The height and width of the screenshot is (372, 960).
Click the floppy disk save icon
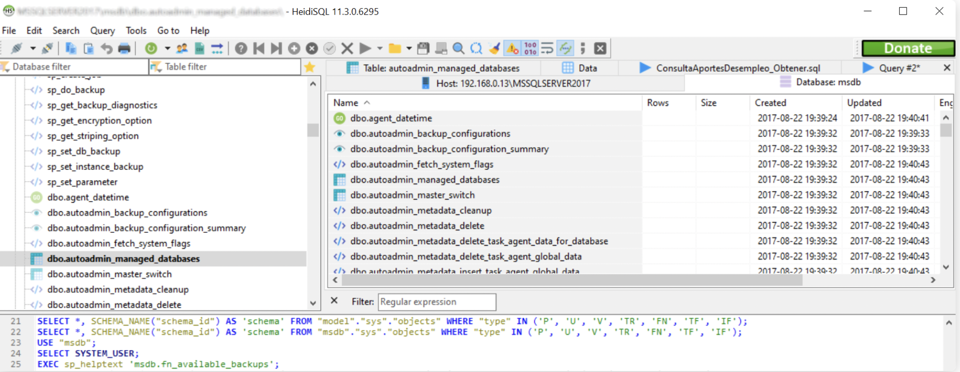tap(423, 48)
